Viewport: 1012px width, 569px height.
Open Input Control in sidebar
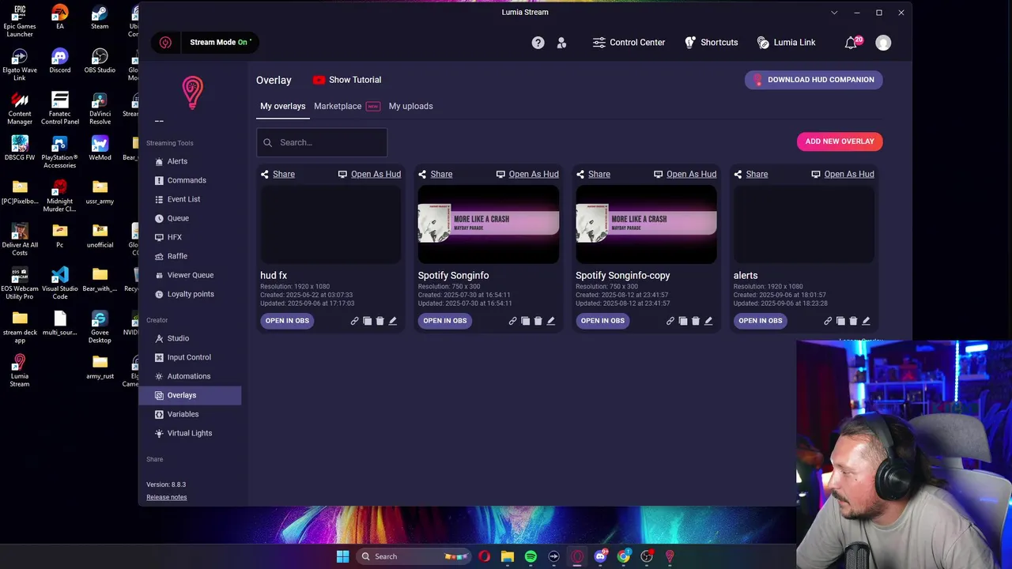point(190,357)
